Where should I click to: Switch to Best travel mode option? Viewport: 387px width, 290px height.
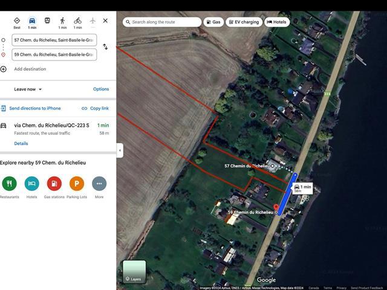[x=17, y=23]
